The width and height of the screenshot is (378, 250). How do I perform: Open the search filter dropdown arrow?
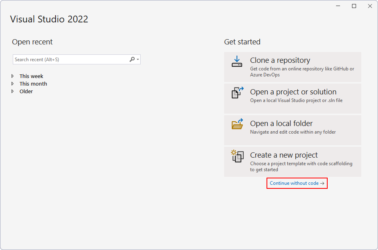(x=137, y=59)
